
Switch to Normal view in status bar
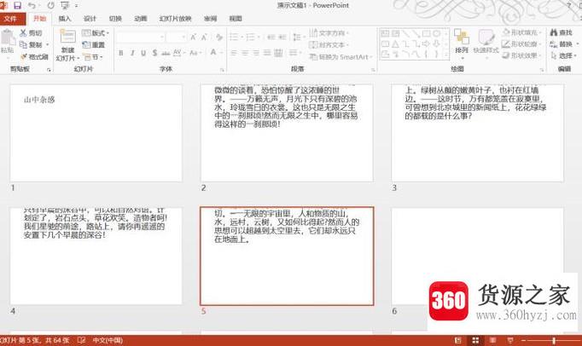pos(458,340)
